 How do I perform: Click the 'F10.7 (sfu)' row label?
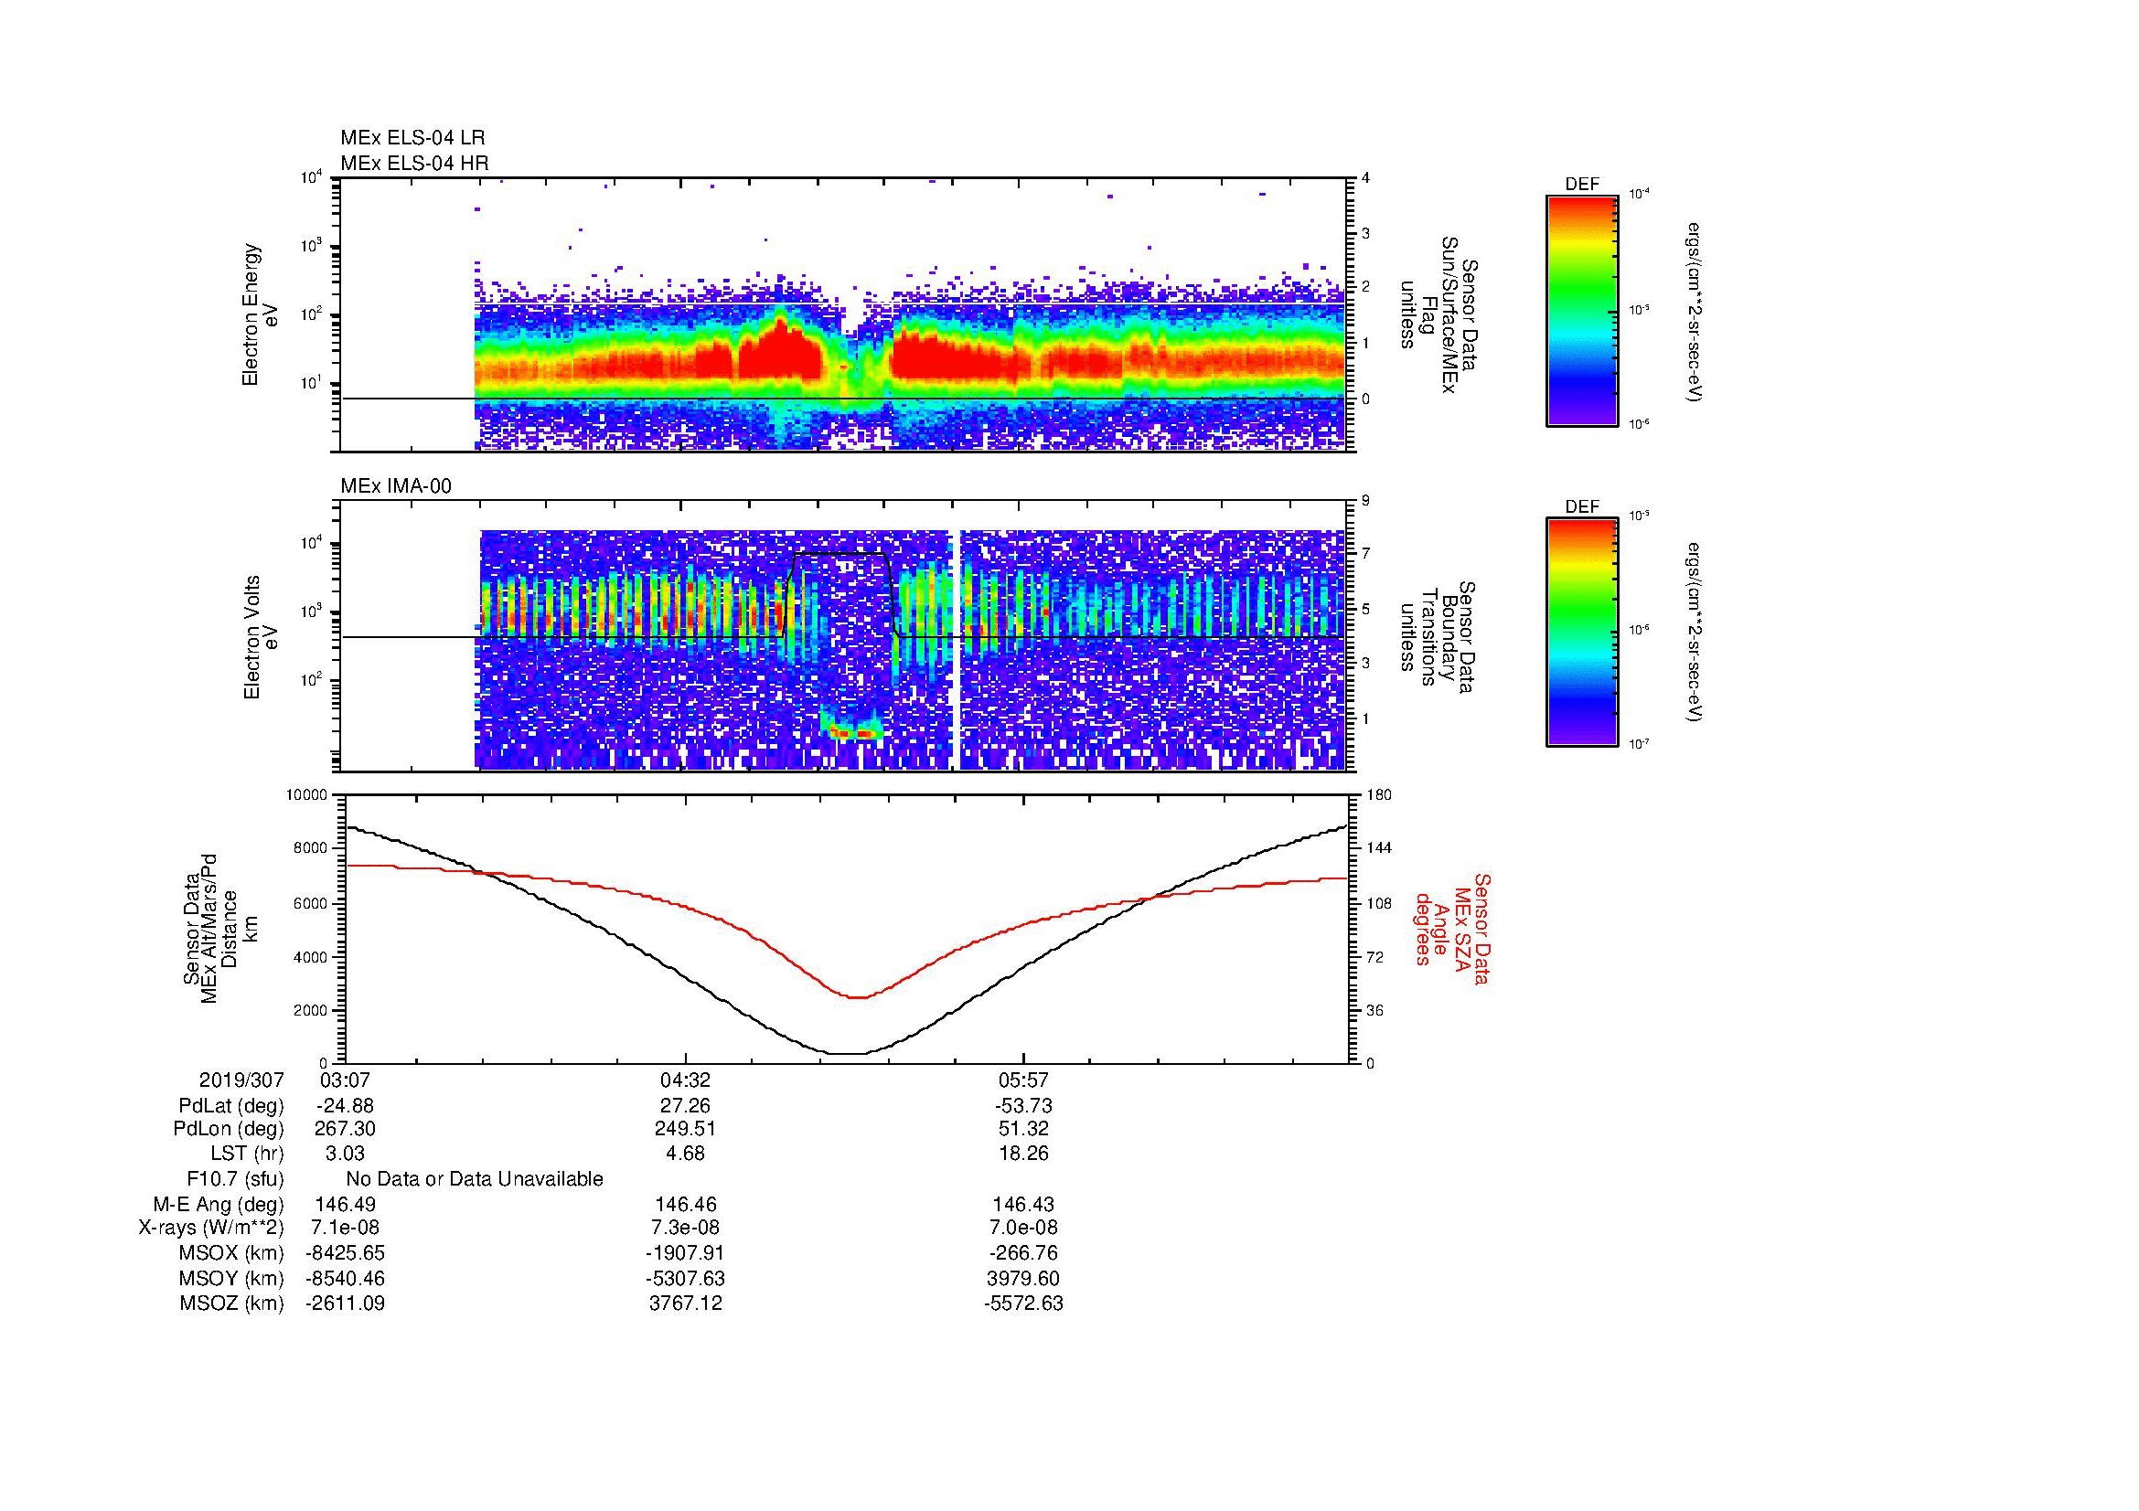point(235,1179)
